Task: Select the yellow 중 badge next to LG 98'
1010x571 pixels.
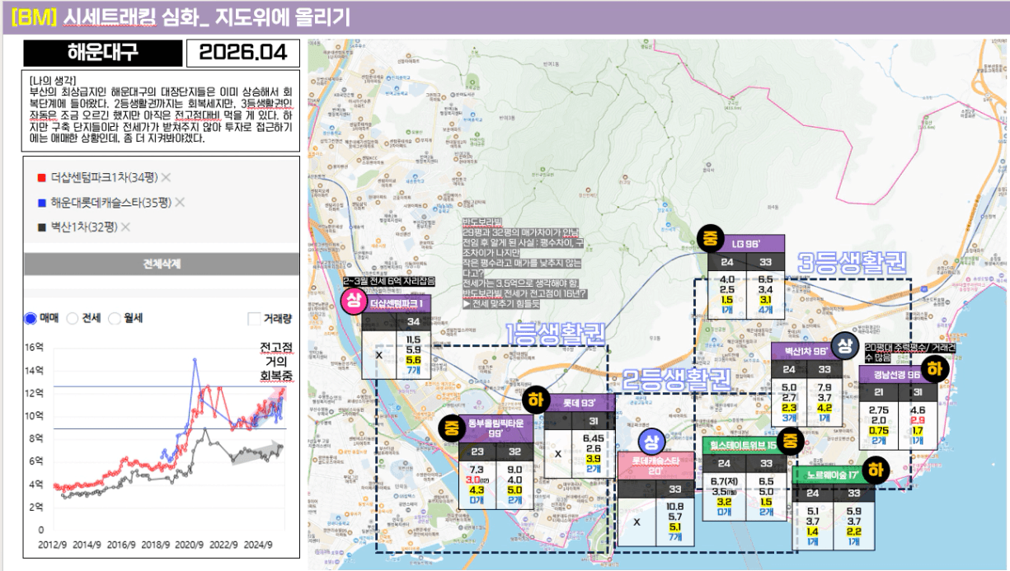Action: coord(709,239)
